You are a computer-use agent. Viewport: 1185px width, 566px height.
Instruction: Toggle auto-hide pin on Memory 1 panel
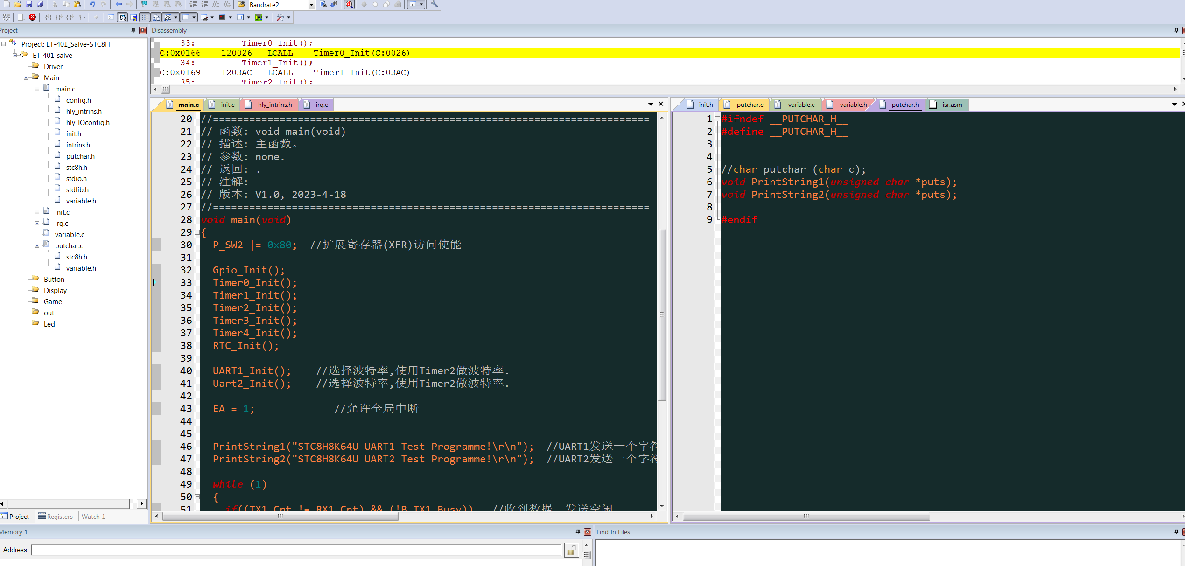click(578, 532)
